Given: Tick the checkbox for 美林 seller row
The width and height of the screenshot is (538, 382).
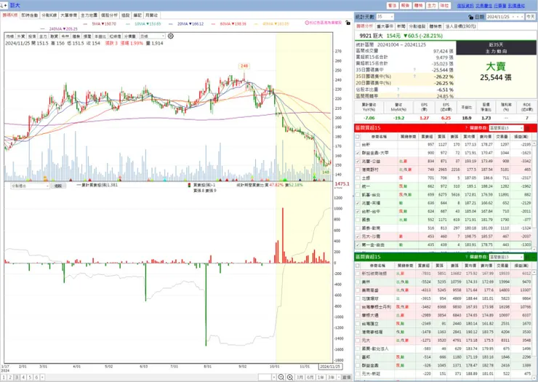Looking at the screenshot, I should [x=358, y=282].
